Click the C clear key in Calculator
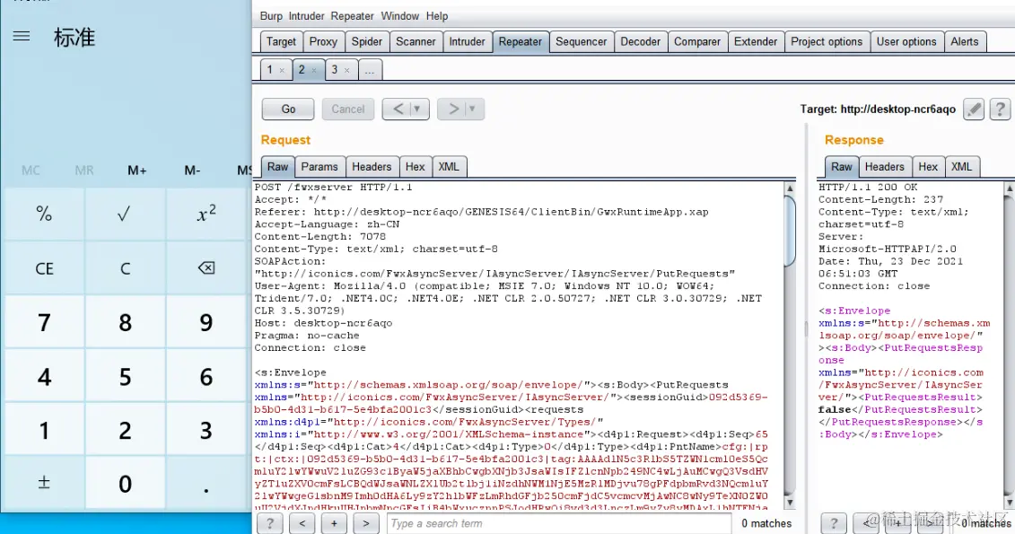This screenshot has width=1015, height=534. tap(124, 268)
